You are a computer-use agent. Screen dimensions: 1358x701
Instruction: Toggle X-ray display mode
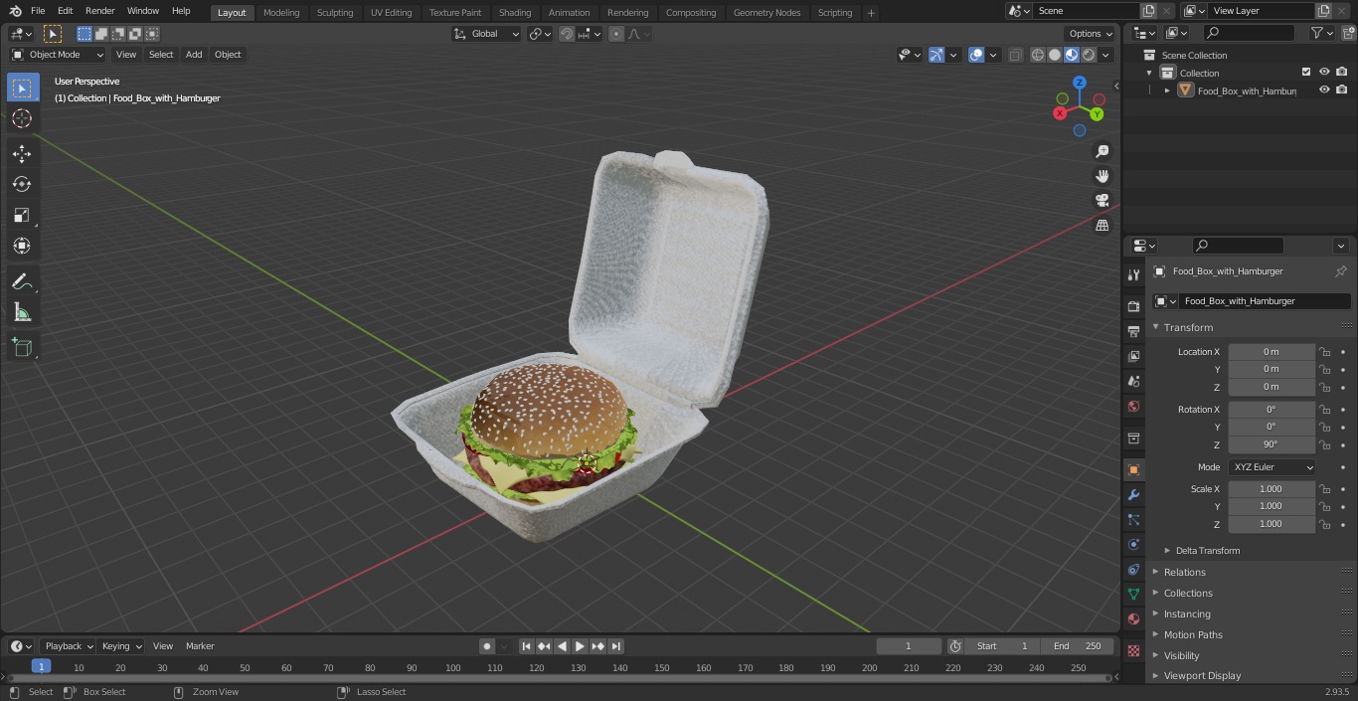[1015, 55]
